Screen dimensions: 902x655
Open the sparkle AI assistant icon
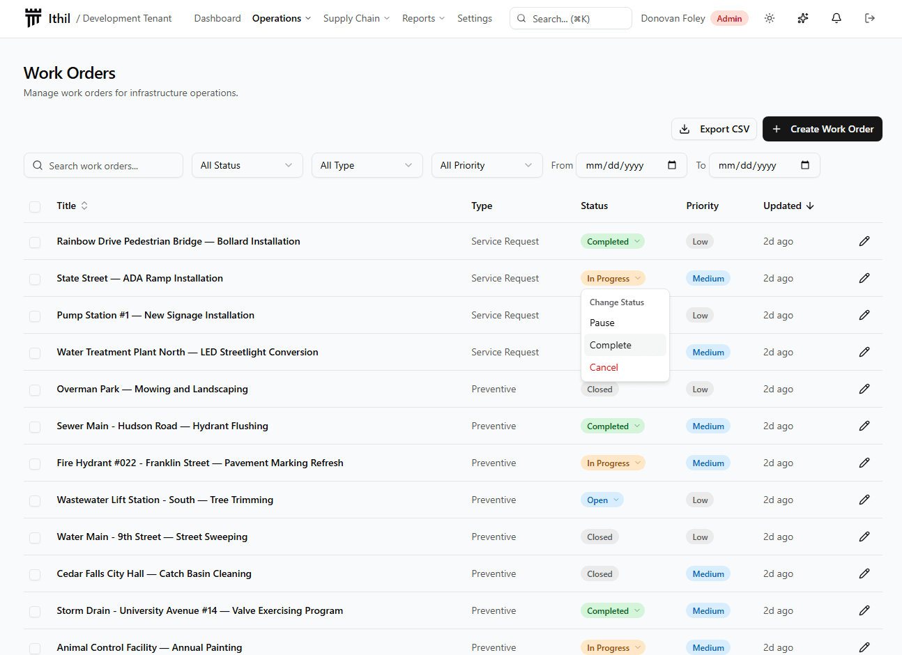[803, 18]
